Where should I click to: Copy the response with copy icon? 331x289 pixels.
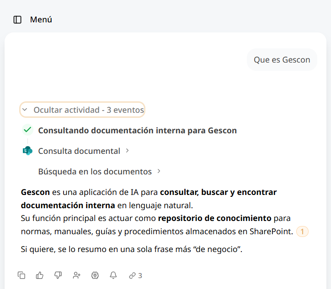coord(21,275)
